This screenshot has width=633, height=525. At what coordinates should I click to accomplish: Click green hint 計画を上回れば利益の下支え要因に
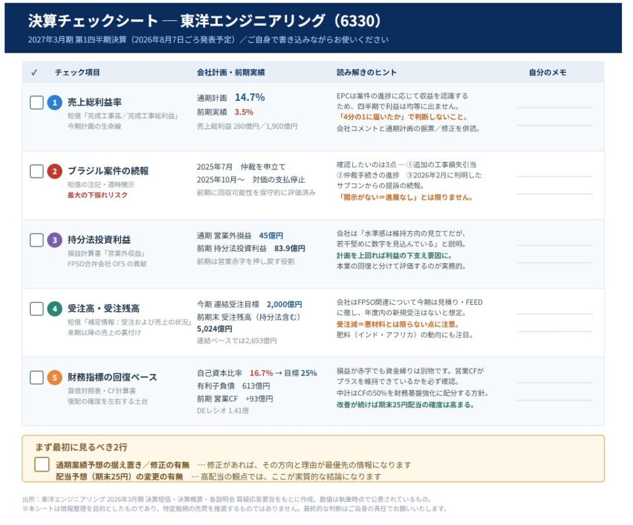[x=394, y=255]
